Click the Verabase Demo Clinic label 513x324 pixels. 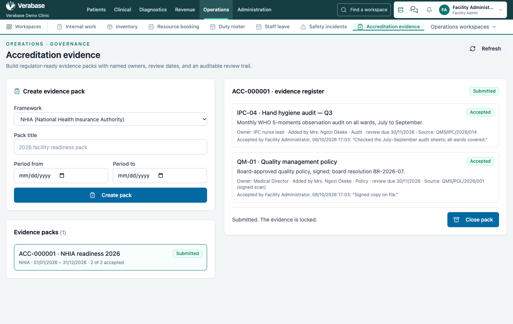[28, 15]
